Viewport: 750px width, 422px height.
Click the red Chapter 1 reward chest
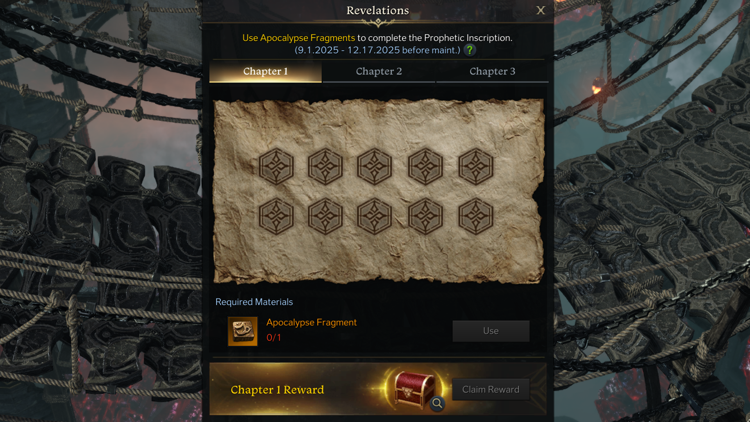click(x=414, y=389)
